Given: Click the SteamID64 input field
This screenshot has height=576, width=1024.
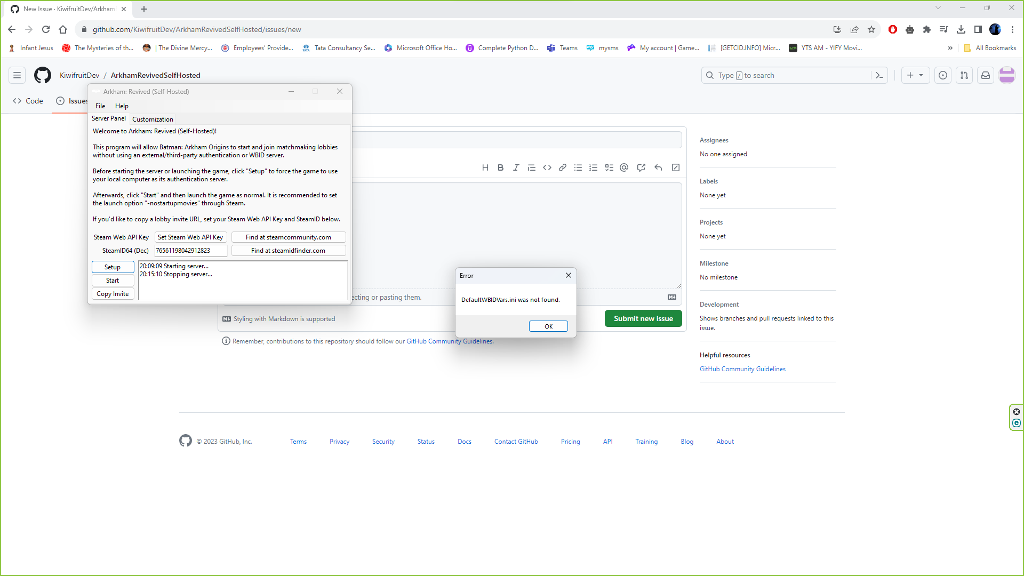Looking at the screenshot, I should coord(190,251).
